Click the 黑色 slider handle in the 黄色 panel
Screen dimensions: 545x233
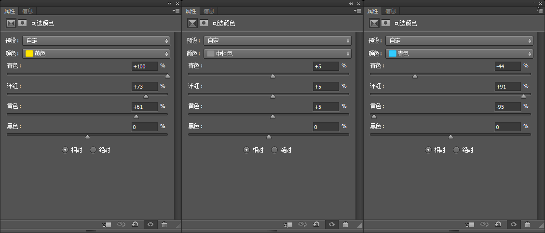[87, 137]
